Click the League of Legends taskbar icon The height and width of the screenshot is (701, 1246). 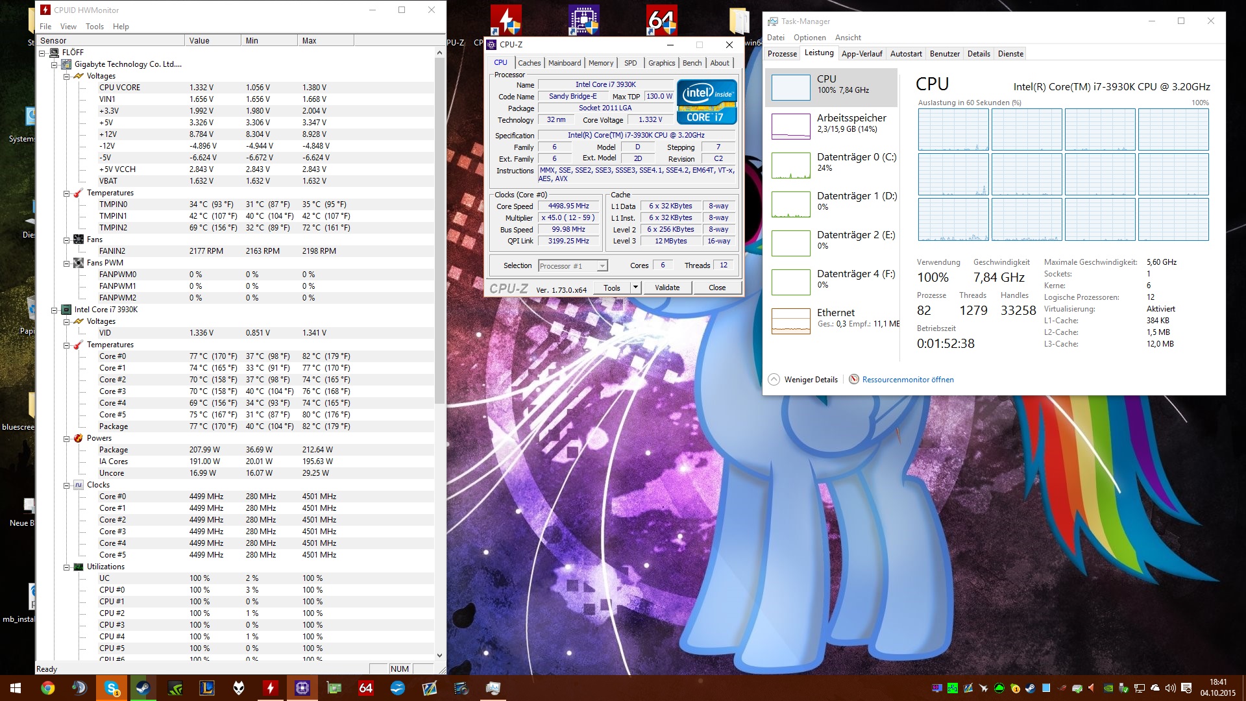(x=207, y=688)
